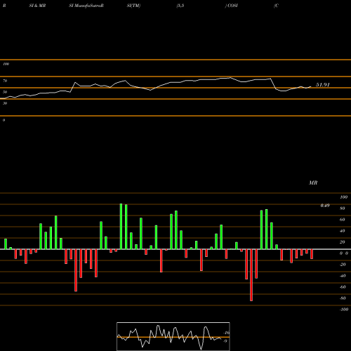Click the end of the white RSI line
The height and width of the screenshot is (351, 351).
coord(311,86)
